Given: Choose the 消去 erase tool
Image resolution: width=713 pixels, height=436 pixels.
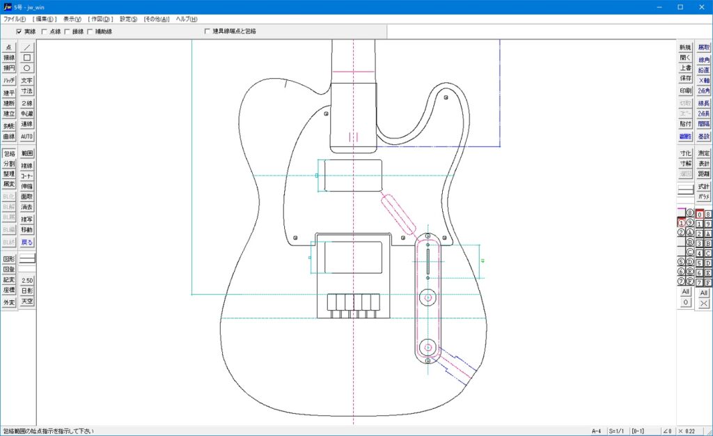Looking at the screenshot, I should (27, 207).
